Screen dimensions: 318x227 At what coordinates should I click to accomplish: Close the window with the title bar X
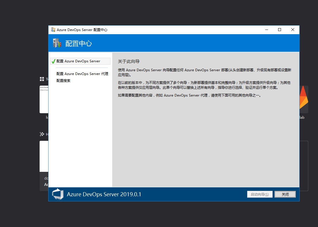click(292, 30)
